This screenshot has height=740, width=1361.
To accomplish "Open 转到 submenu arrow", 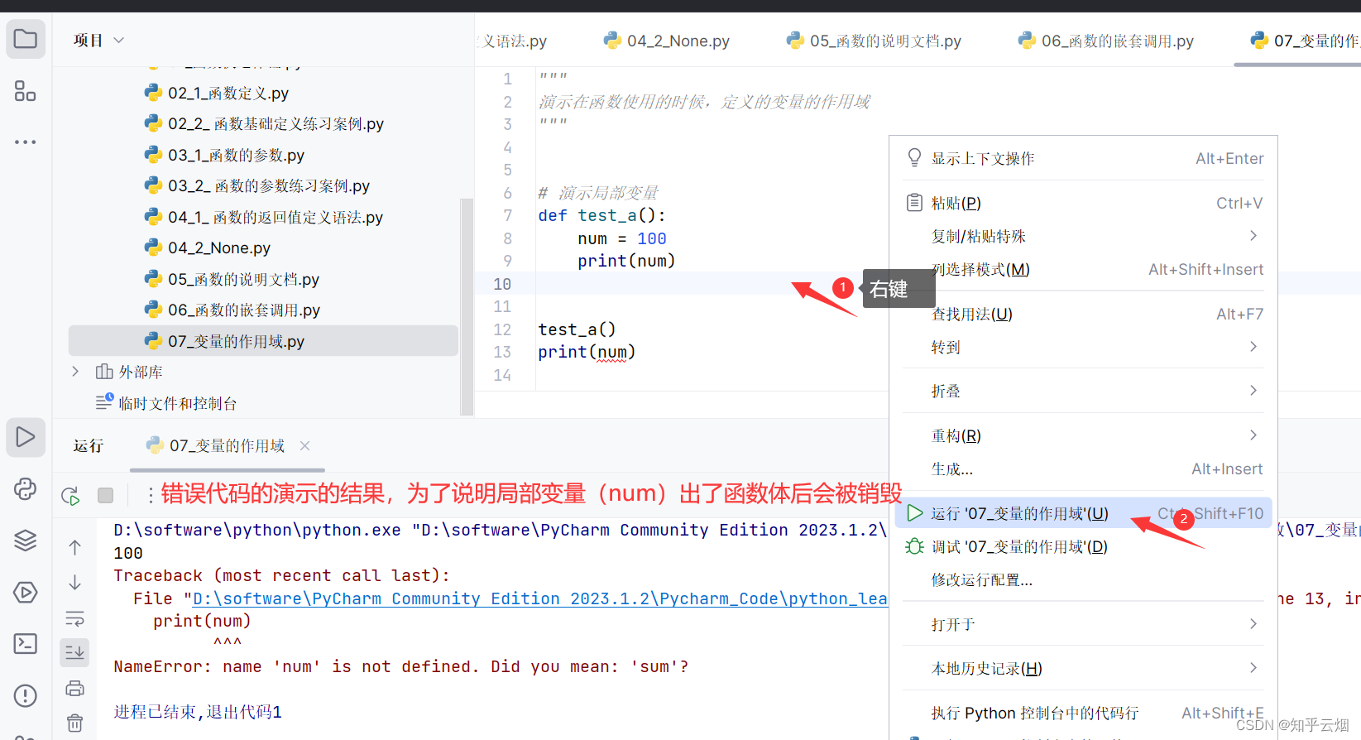I will (1253, 347).
